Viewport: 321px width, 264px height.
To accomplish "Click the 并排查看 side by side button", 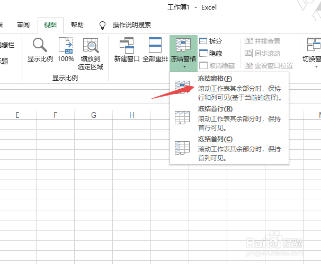I will (262, 41).
